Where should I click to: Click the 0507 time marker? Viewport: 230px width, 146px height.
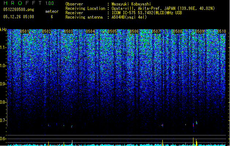156,31
